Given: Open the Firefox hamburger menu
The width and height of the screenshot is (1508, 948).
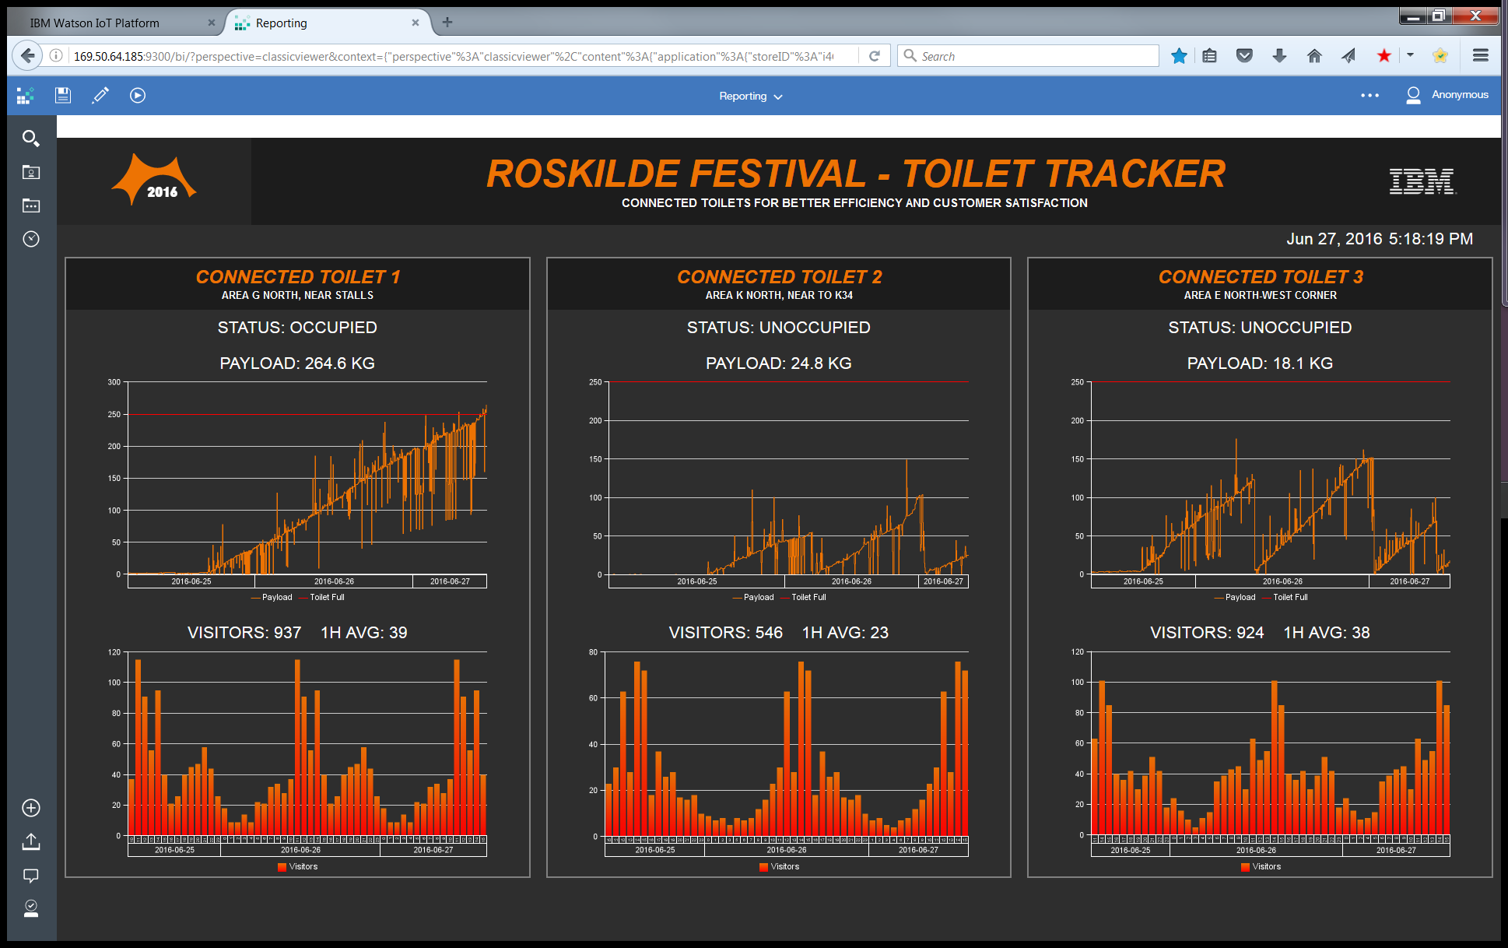Looking at the screenshot, I should [x=1480, y=55].
